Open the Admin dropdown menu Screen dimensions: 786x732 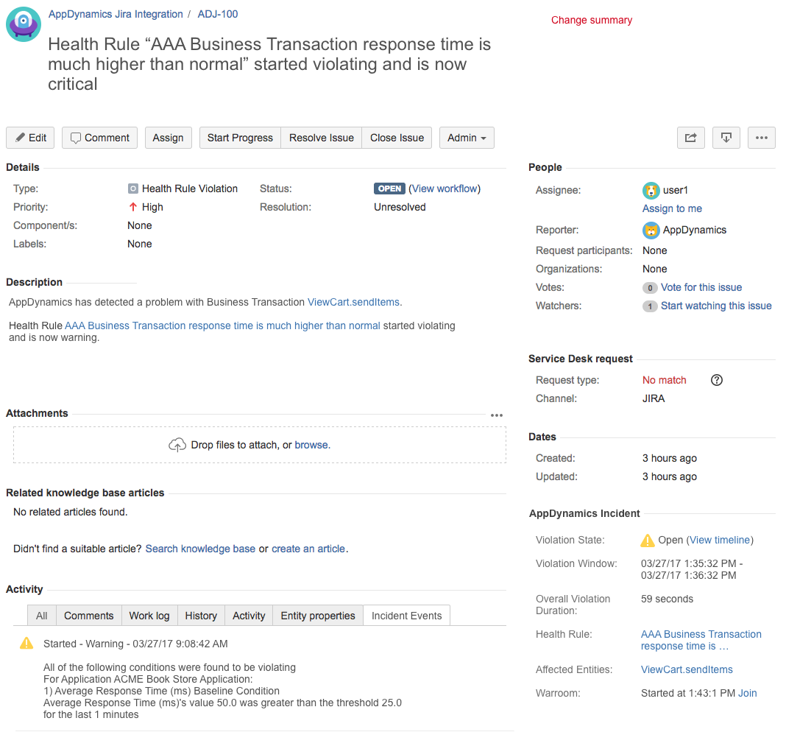coord(467,138)
